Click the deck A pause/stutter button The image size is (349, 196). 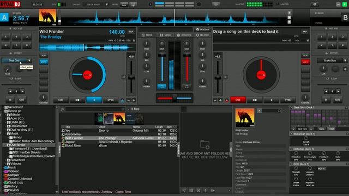pos(77,100)
